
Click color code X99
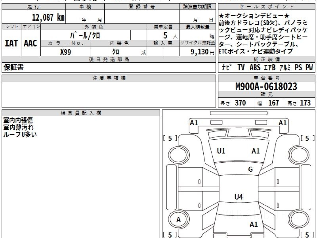pyautogui.click(x=66, y=52)
